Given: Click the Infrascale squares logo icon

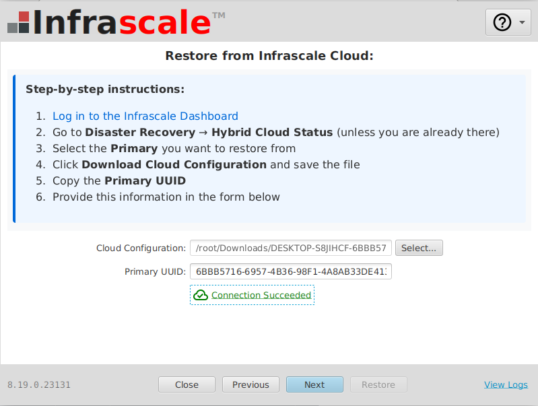Looking at the screenshot, I should [x=18, y=22].
